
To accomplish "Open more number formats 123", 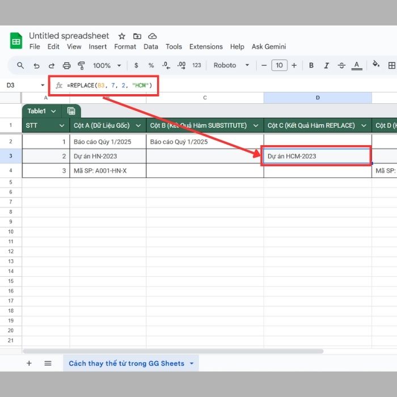I will pos(196,65).
